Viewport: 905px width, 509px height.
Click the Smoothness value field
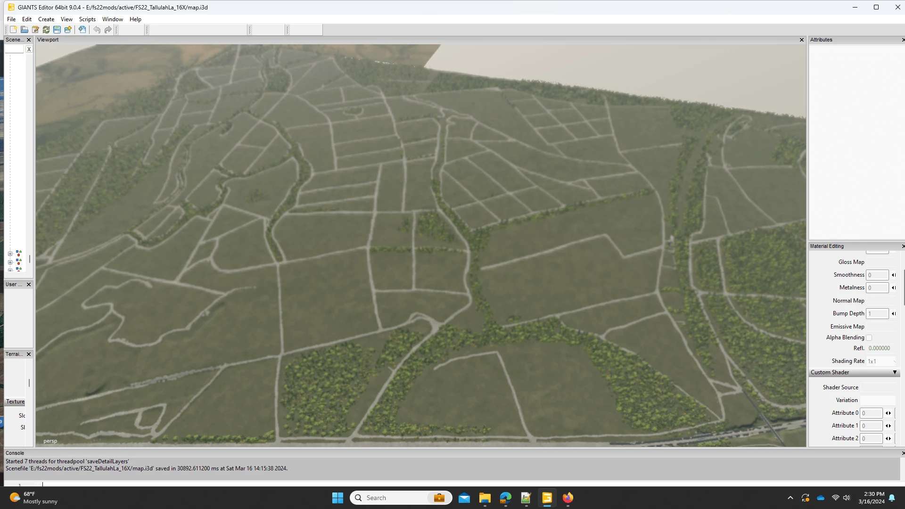coord(877,275)
